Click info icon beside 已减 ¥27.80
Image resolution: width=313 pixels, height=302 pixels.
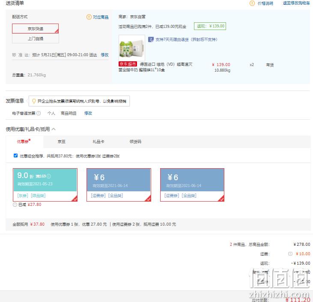[x=15, y=205]
